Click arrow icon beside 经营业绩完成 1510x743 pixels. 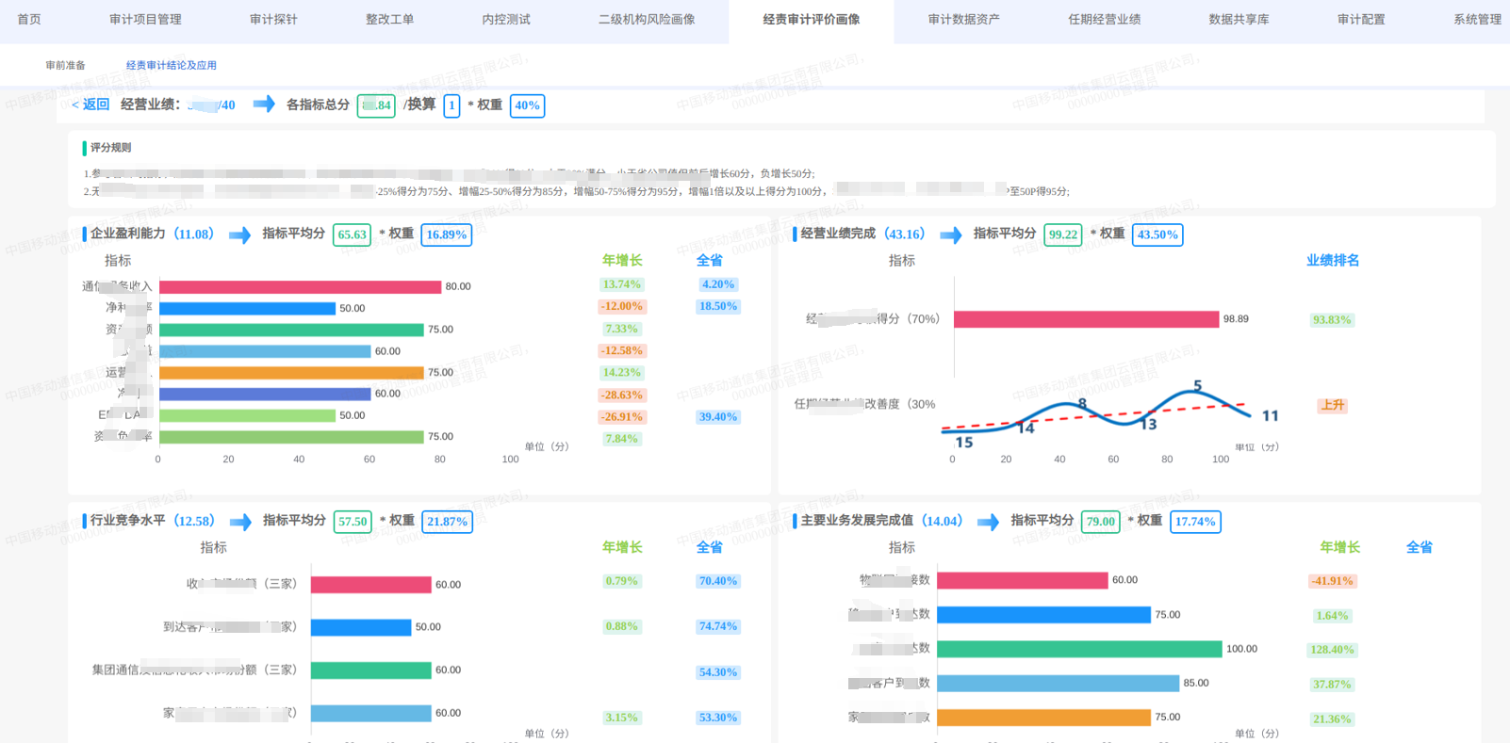(951, 234)
